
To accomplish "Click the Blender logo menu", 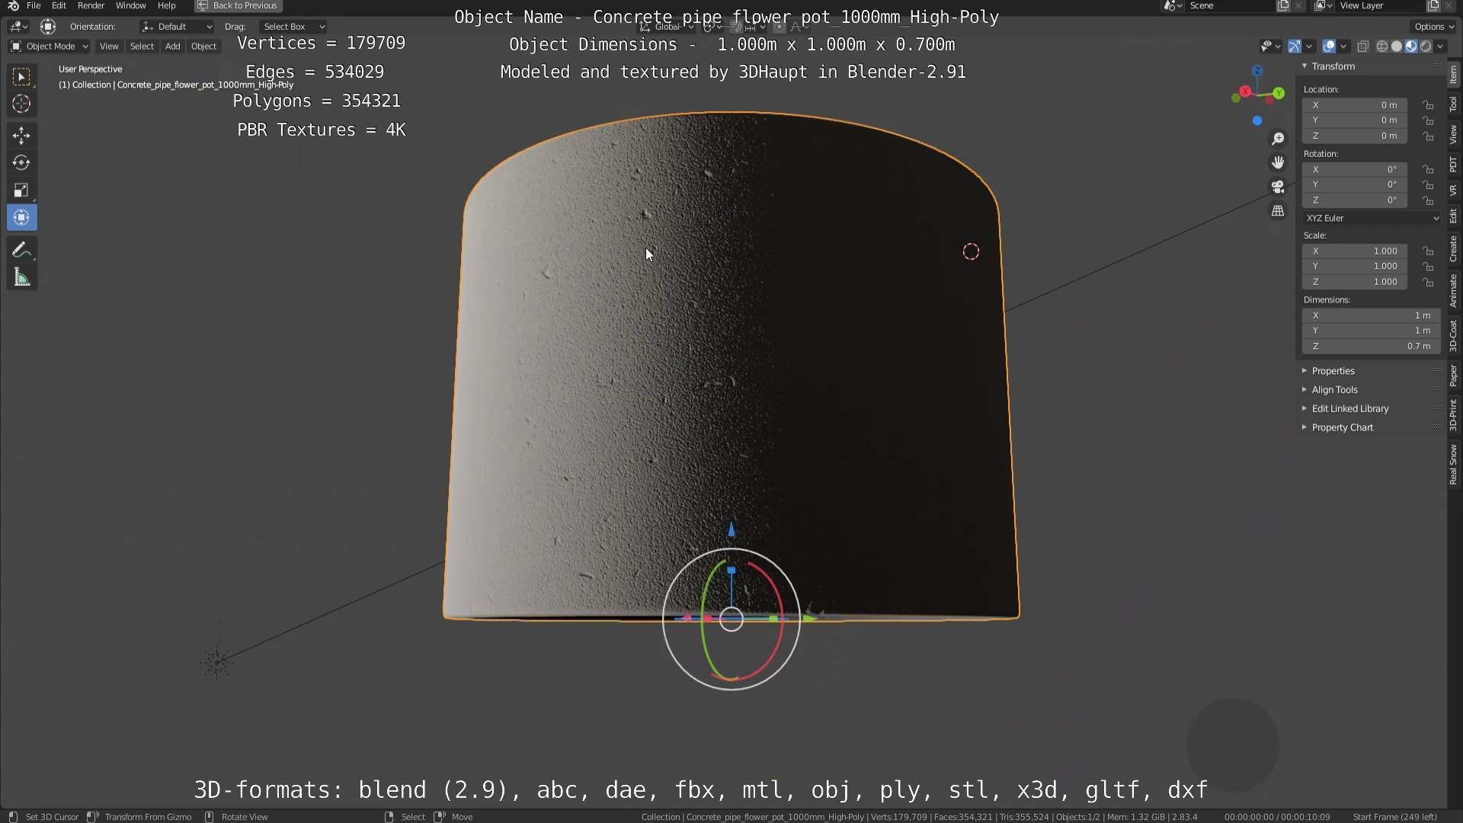I will coord(13,5).
